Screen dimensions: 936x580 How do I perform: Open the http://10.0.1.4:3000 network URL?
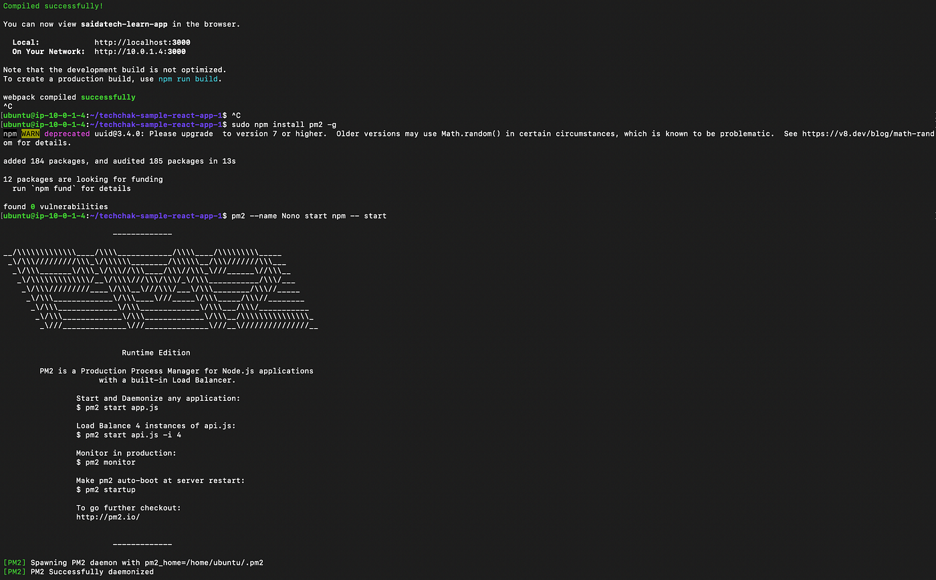click(140, 51)
